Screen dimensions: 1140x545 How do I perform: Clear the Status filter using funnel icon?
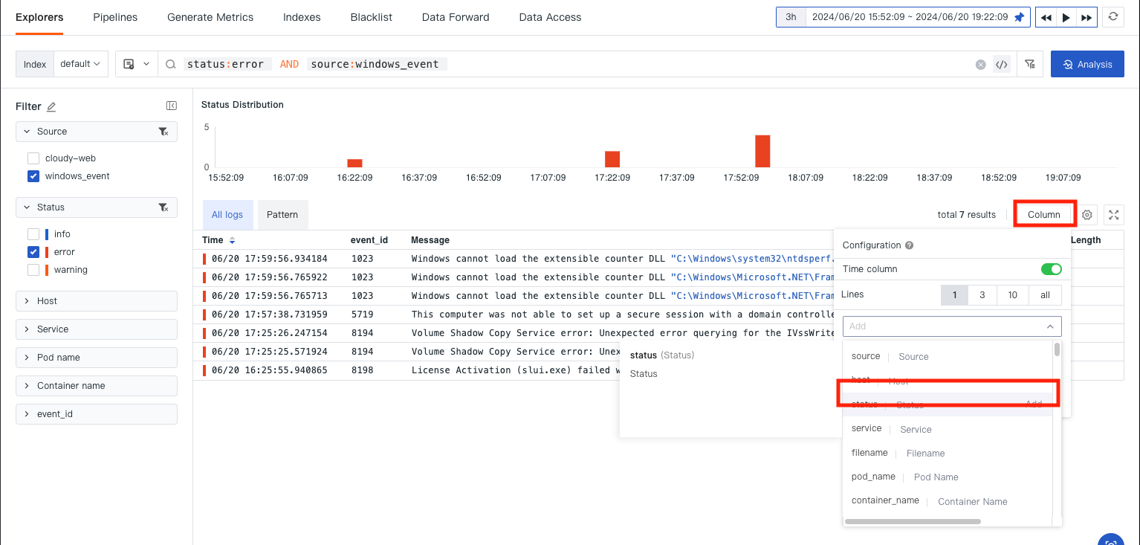(163, 207)
